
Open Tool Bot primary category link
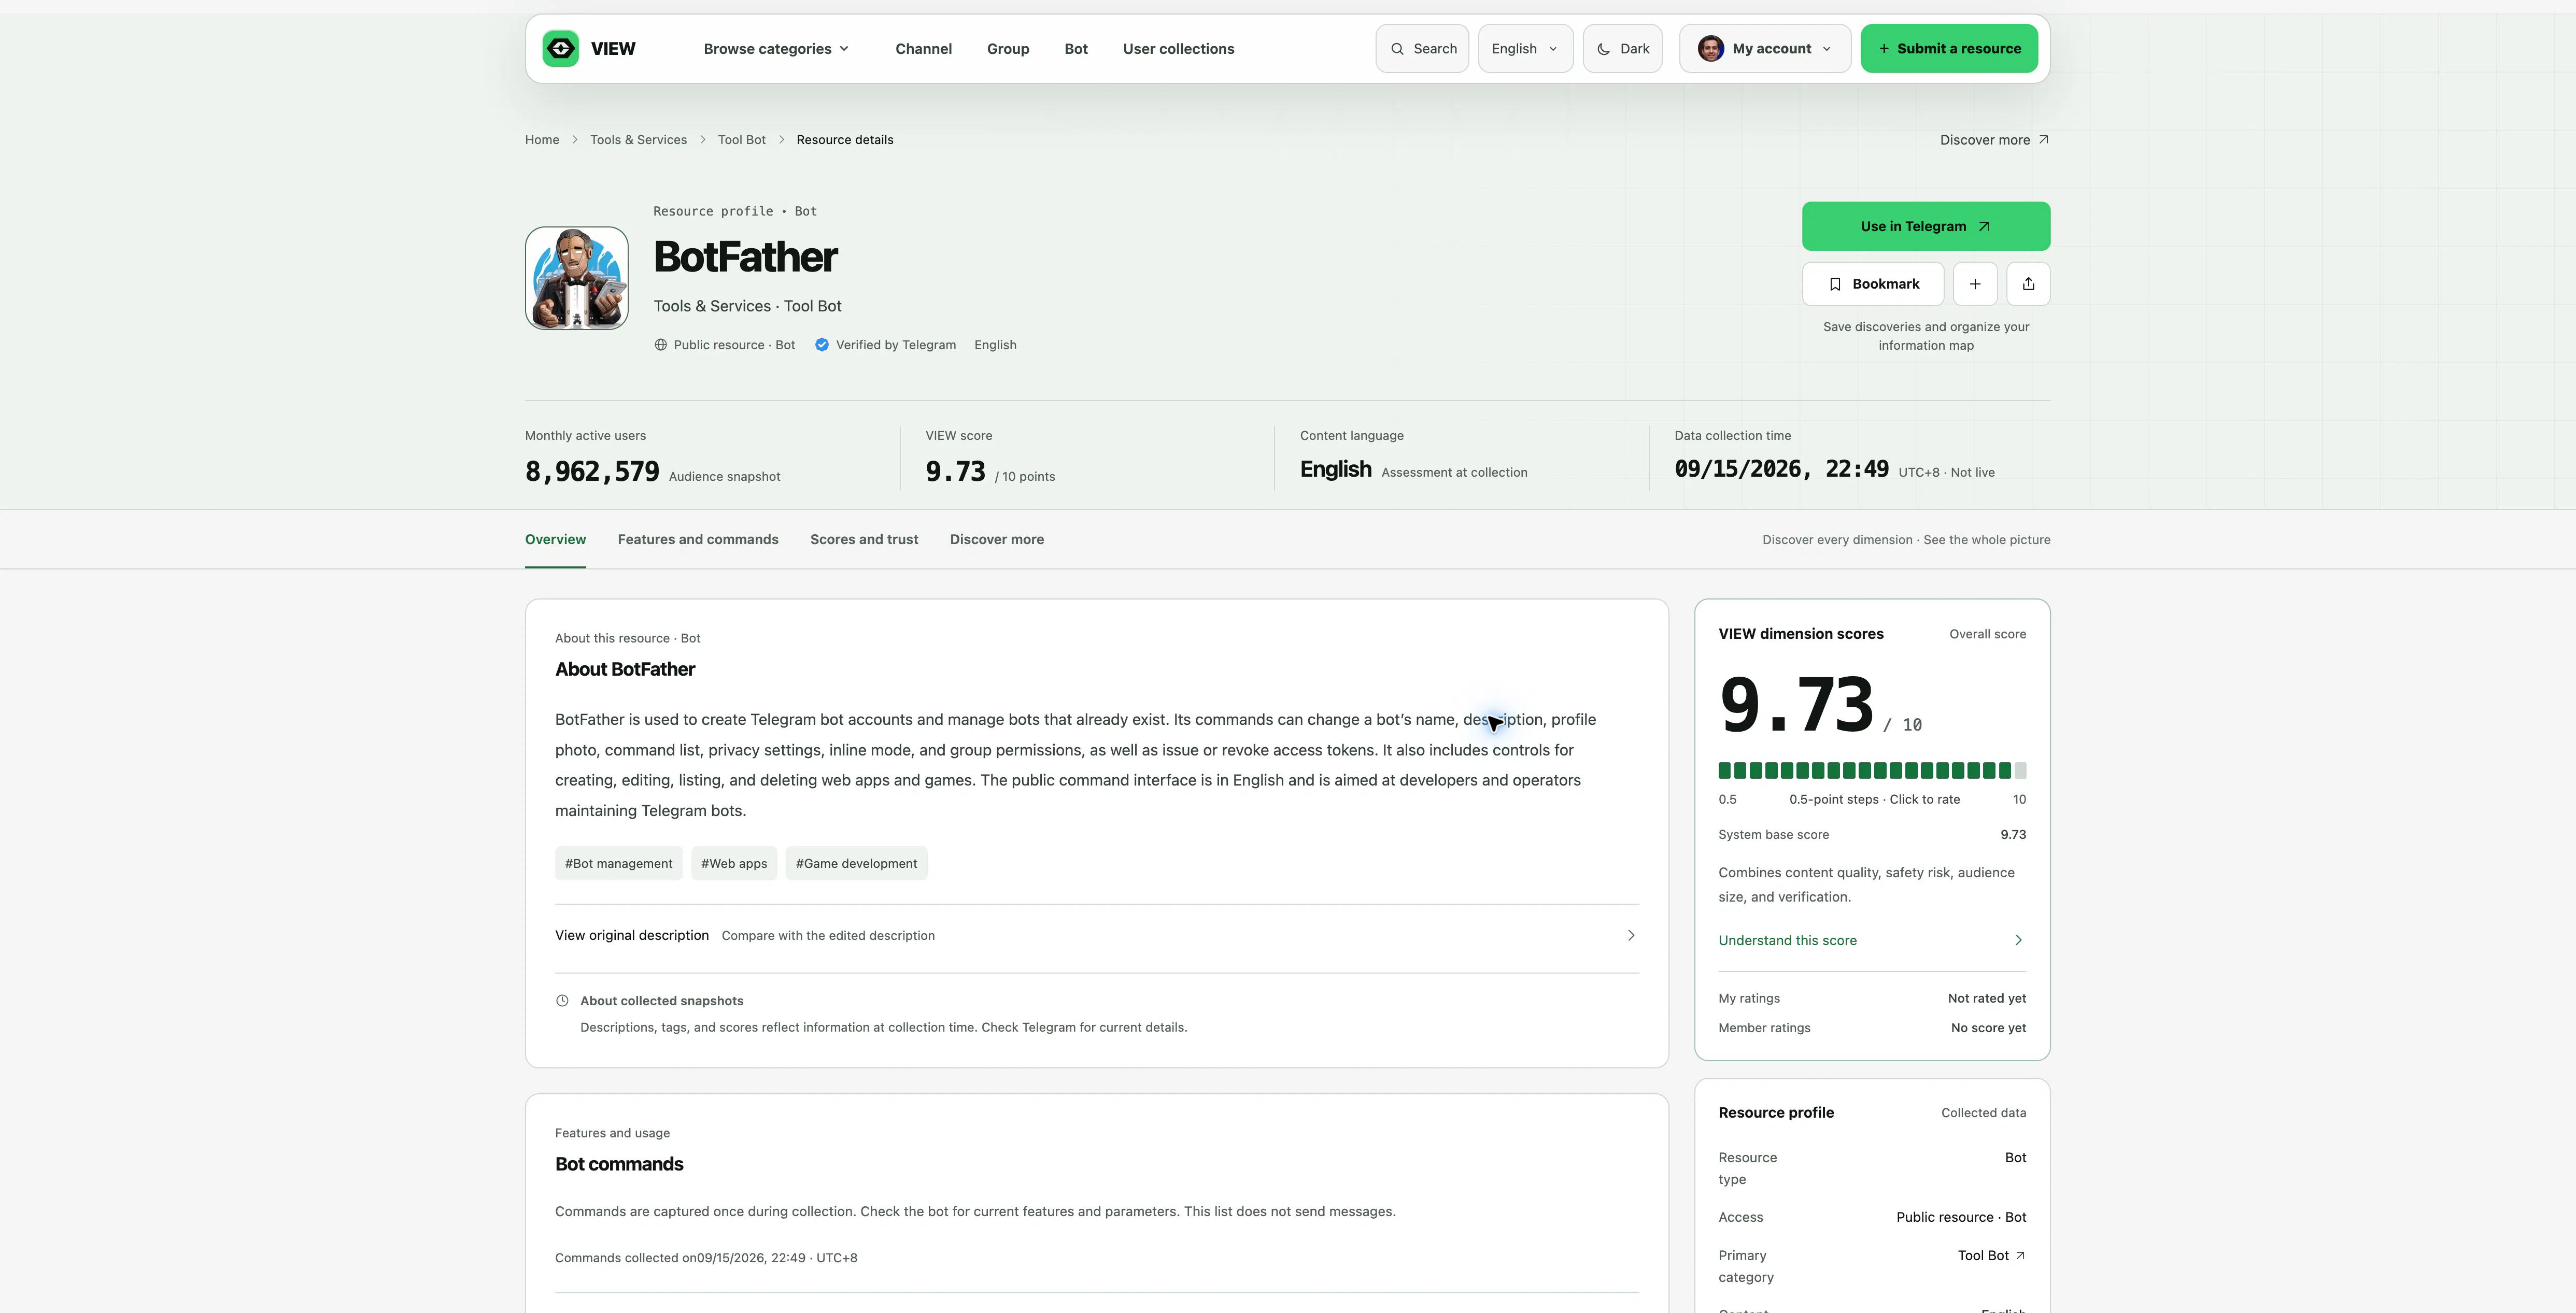1991,1256
